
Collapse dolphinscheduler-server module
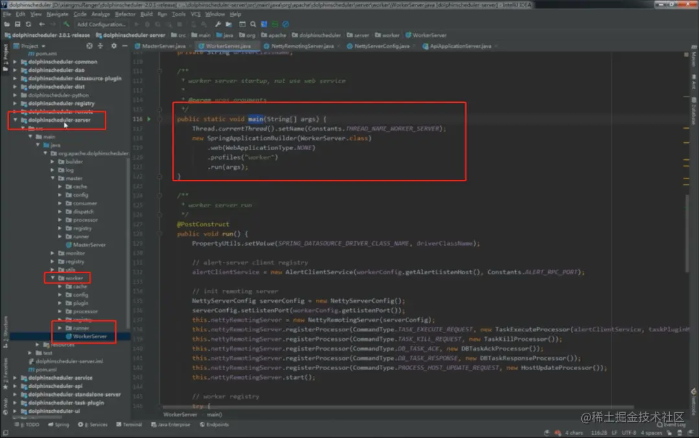pos(15,120)
